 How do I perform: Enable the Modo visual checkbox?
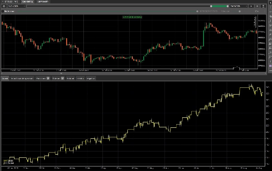[x=3, y=11]
